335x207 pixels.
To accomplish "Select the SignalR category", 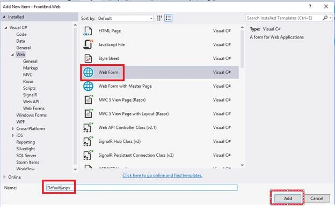I will [30, 95].
